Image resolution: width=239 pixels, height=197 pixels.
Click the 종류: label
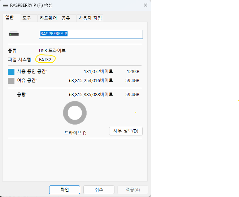tap(13, 50)
